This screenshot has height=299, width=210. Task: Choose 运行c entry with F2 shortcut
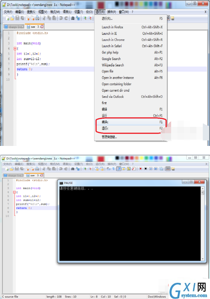[x=131, y=128]
